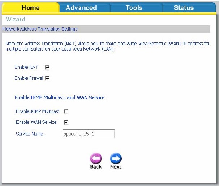
Task: Click the Back text label
Action: pyautogui.click(x=96, y=167)
